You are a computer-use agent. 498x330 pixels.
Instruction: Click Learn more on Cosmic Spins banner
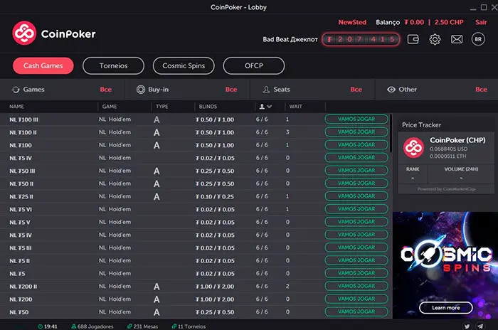pos(445,308)
